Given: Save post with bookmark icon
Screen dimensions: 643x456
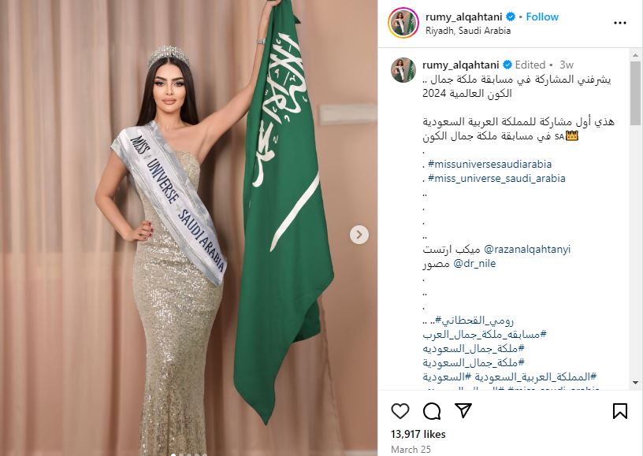Looking at the screenshot, I should click(x=620, y=411).
